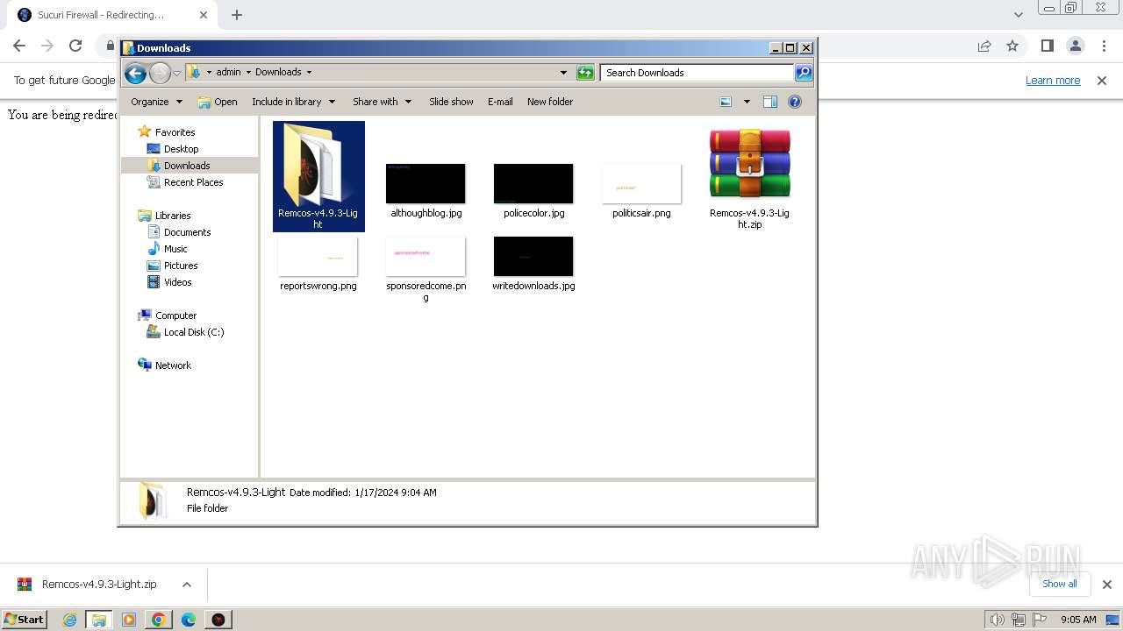Open the Share with menu

pos(382,102)
